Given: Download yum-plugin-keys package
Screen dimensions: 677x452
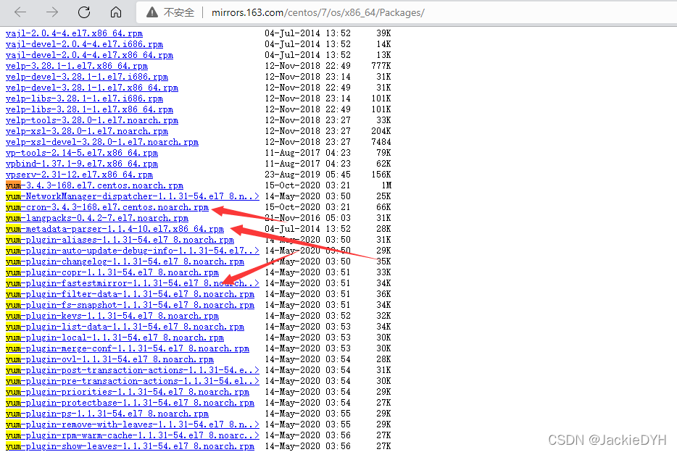Looking at the screenshot, I should point(112,316).
